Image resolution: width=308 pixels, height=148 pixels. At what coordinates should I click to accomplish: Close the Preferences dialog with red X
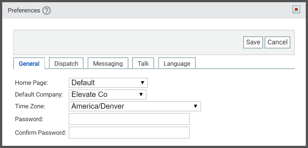click(296, 10)
